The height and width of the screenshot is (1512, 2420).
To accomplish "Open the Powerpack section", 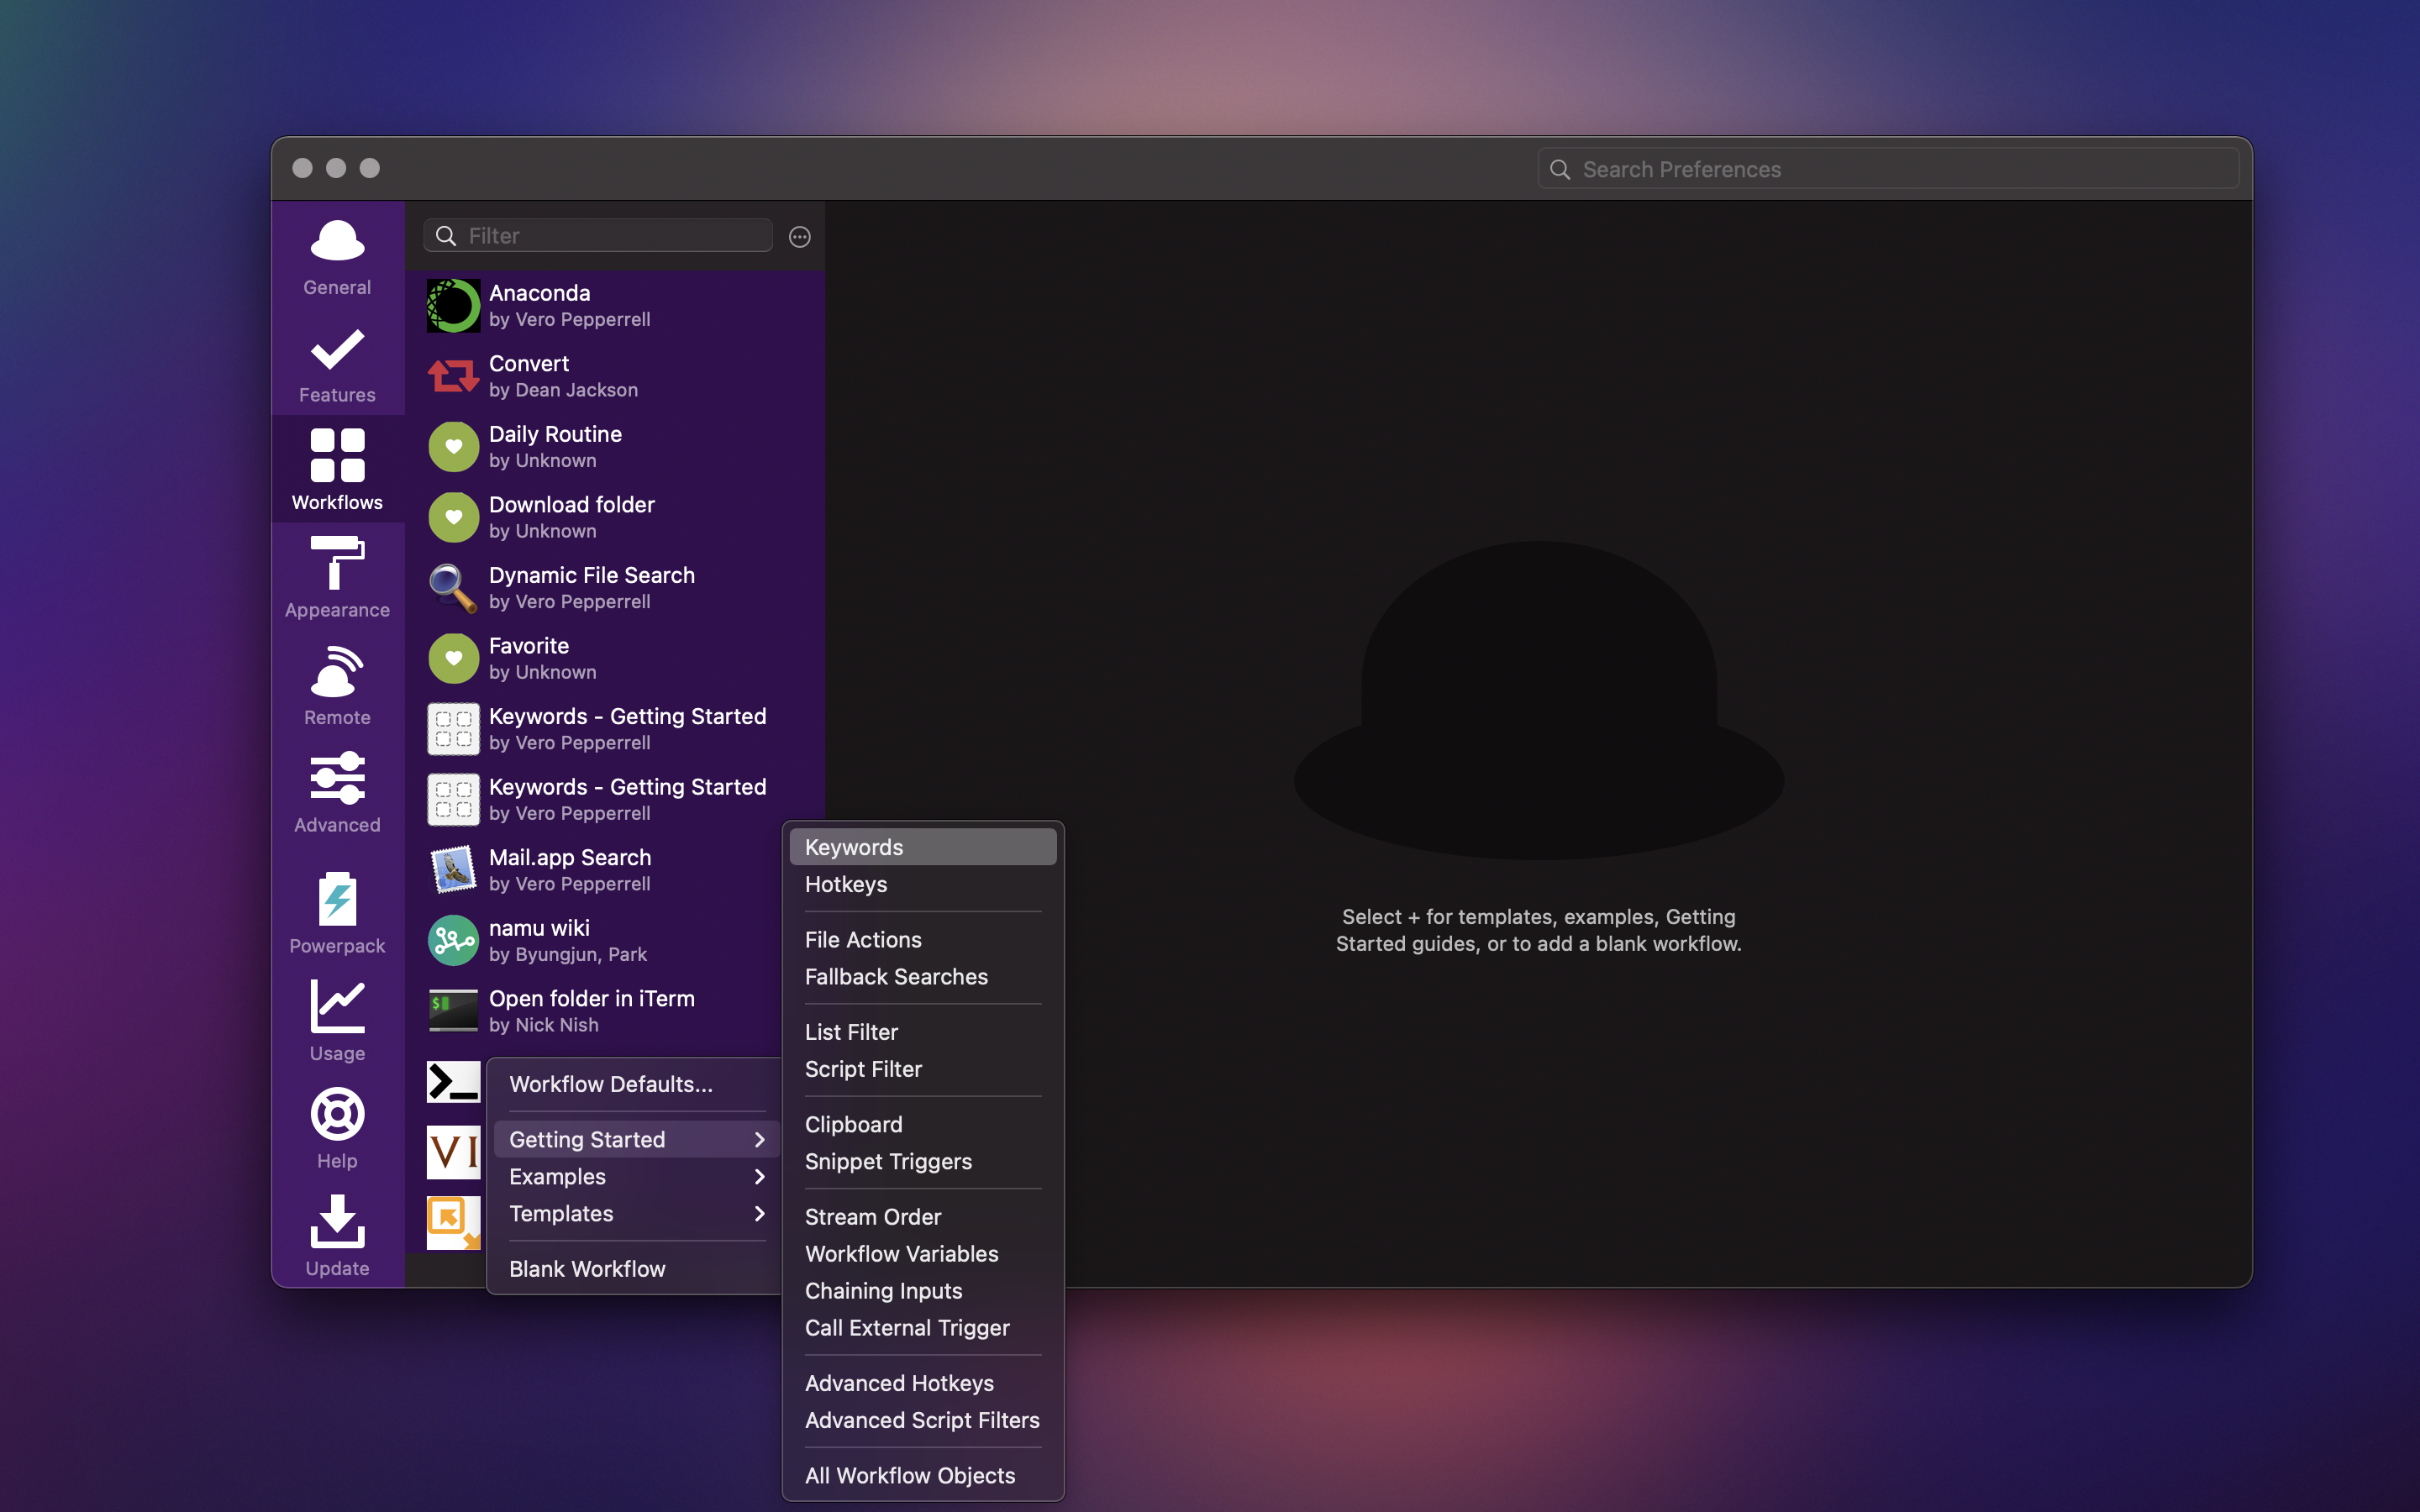I will click(x=337, y=912).
